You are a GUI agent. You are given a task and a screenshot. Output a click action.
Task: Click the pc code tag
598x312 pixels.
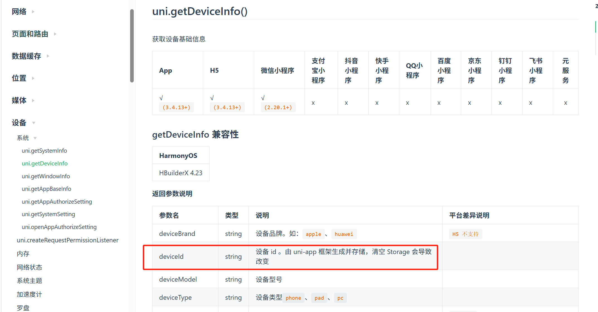(x=340, y=298)
